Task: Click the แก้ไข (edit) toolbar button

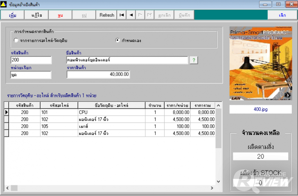Action: coord(36,15)
